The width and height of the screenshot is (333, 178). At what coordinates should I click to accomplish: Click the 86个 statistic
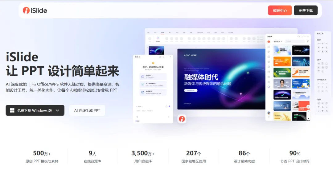pyautogui.click(x=244, y=153)
